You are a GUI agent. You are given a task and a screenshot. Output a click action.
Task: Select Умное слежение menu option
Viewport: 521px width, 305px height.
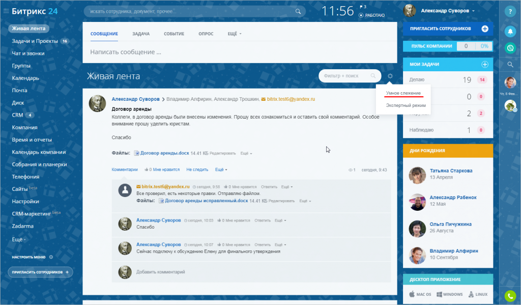[x=403, y=93]
